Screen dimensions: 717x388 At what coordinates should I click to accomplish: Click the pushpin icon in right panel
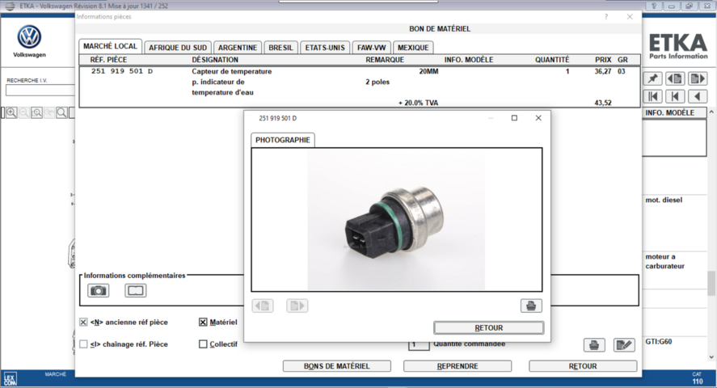tap(652, 78)
